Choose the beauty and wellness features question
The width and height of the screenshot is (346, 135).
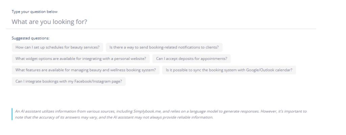click(x=85, y=70)
